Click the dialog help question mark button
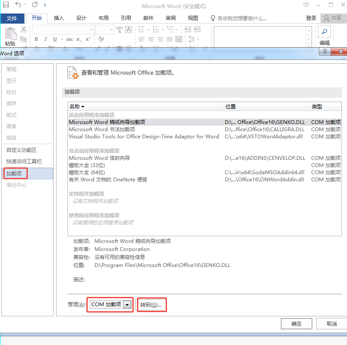Image resolution: width=347 pixels, height=345 pixels. [x=325, y=51]
